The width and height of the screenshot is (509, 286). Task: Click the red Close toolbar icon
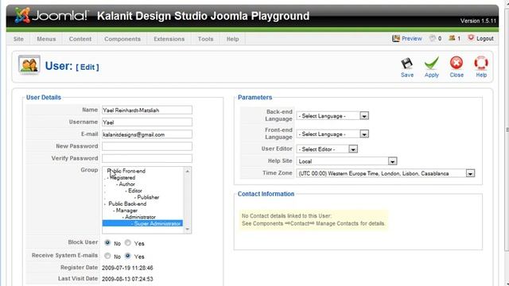click(x=457, y=63)
